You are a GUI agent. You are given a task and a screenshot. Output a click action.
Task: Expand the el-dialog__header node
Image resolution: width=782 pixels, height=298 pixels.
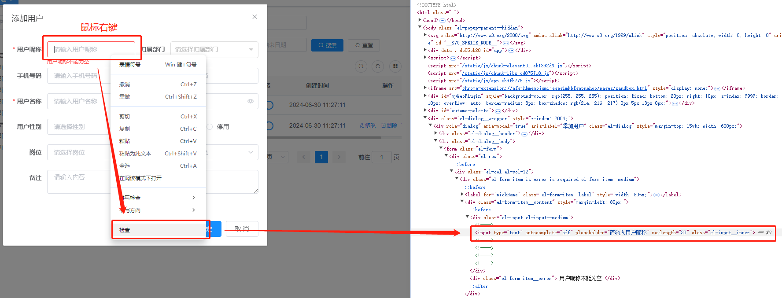(x=435, y=133)
